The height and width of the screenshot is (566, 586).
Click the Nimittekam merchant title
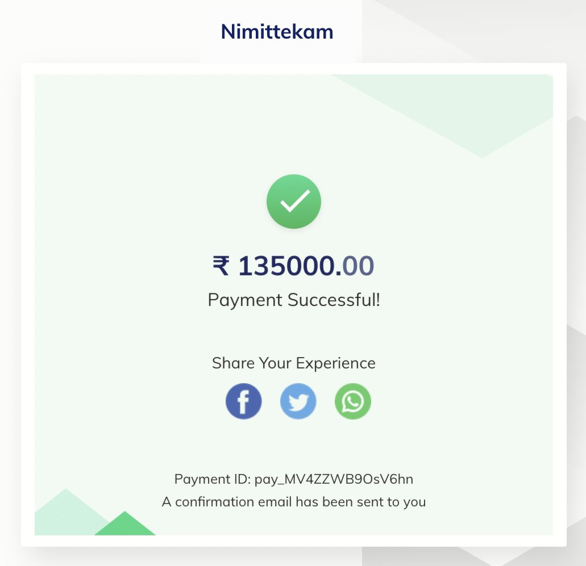[x=277, y=31]
